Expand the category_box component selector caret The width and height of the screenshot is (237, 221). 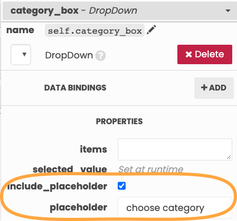(x=228, y=11)
